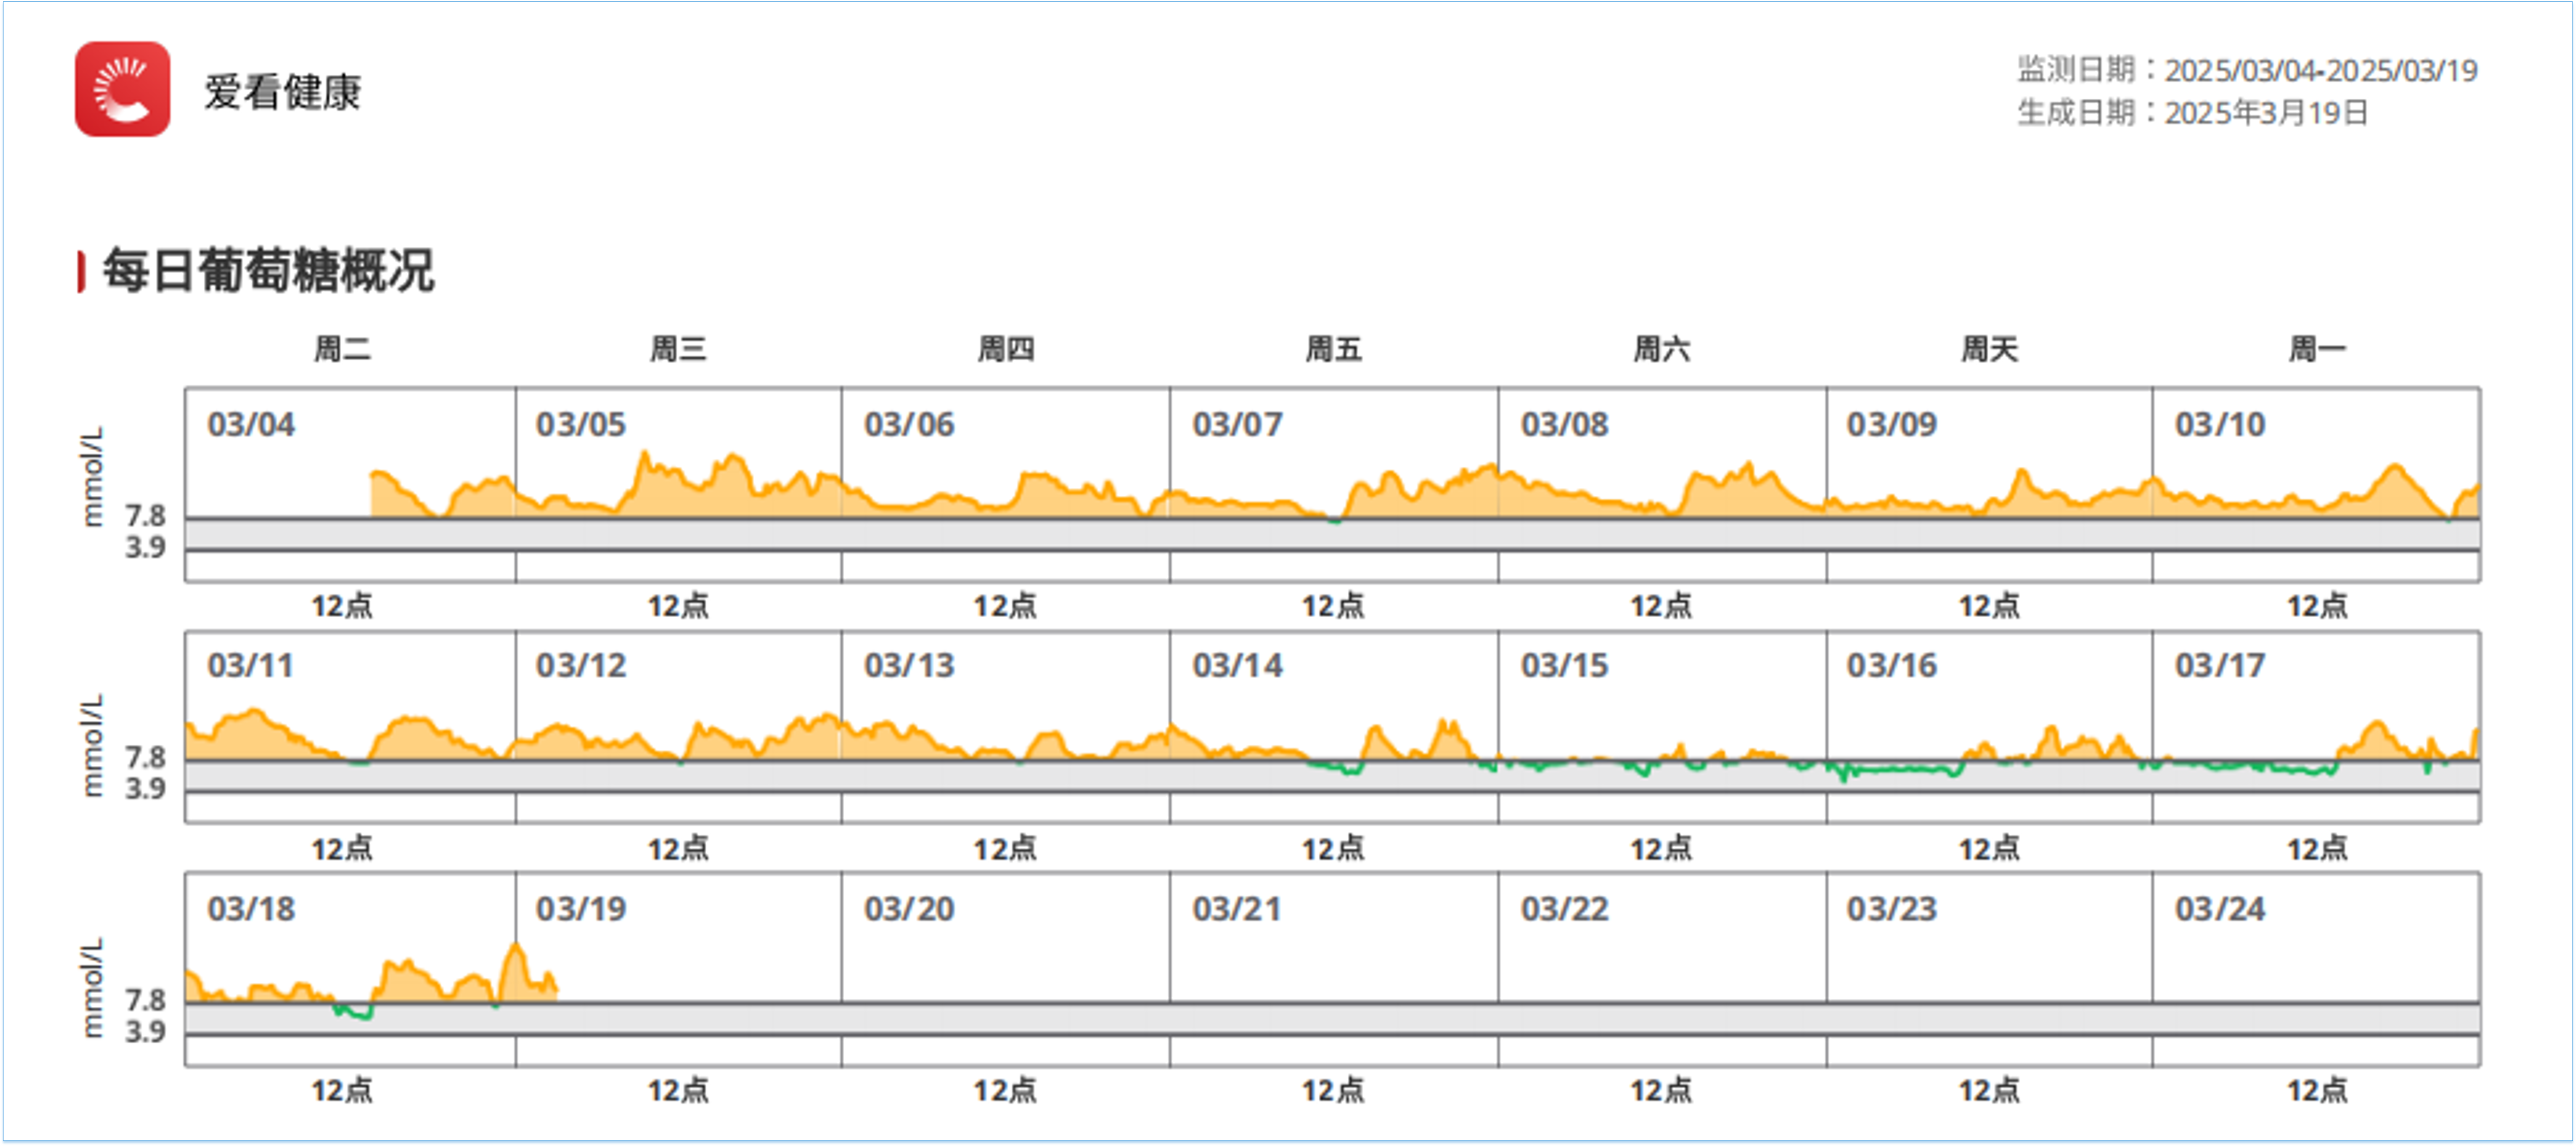Open the 03/18 daily glucose chart
This screenshot has width=2576, height=1146.
[350, 969]
